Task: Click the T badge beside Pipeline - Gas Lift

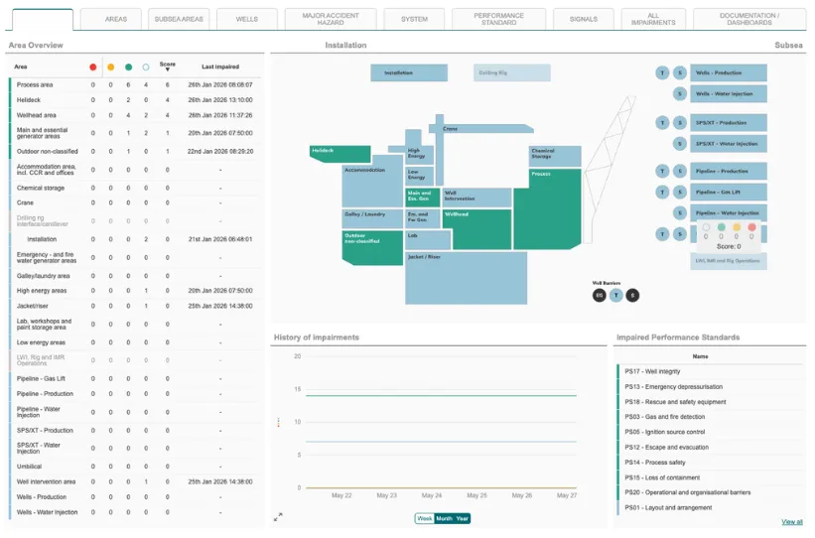Action: 662,192
